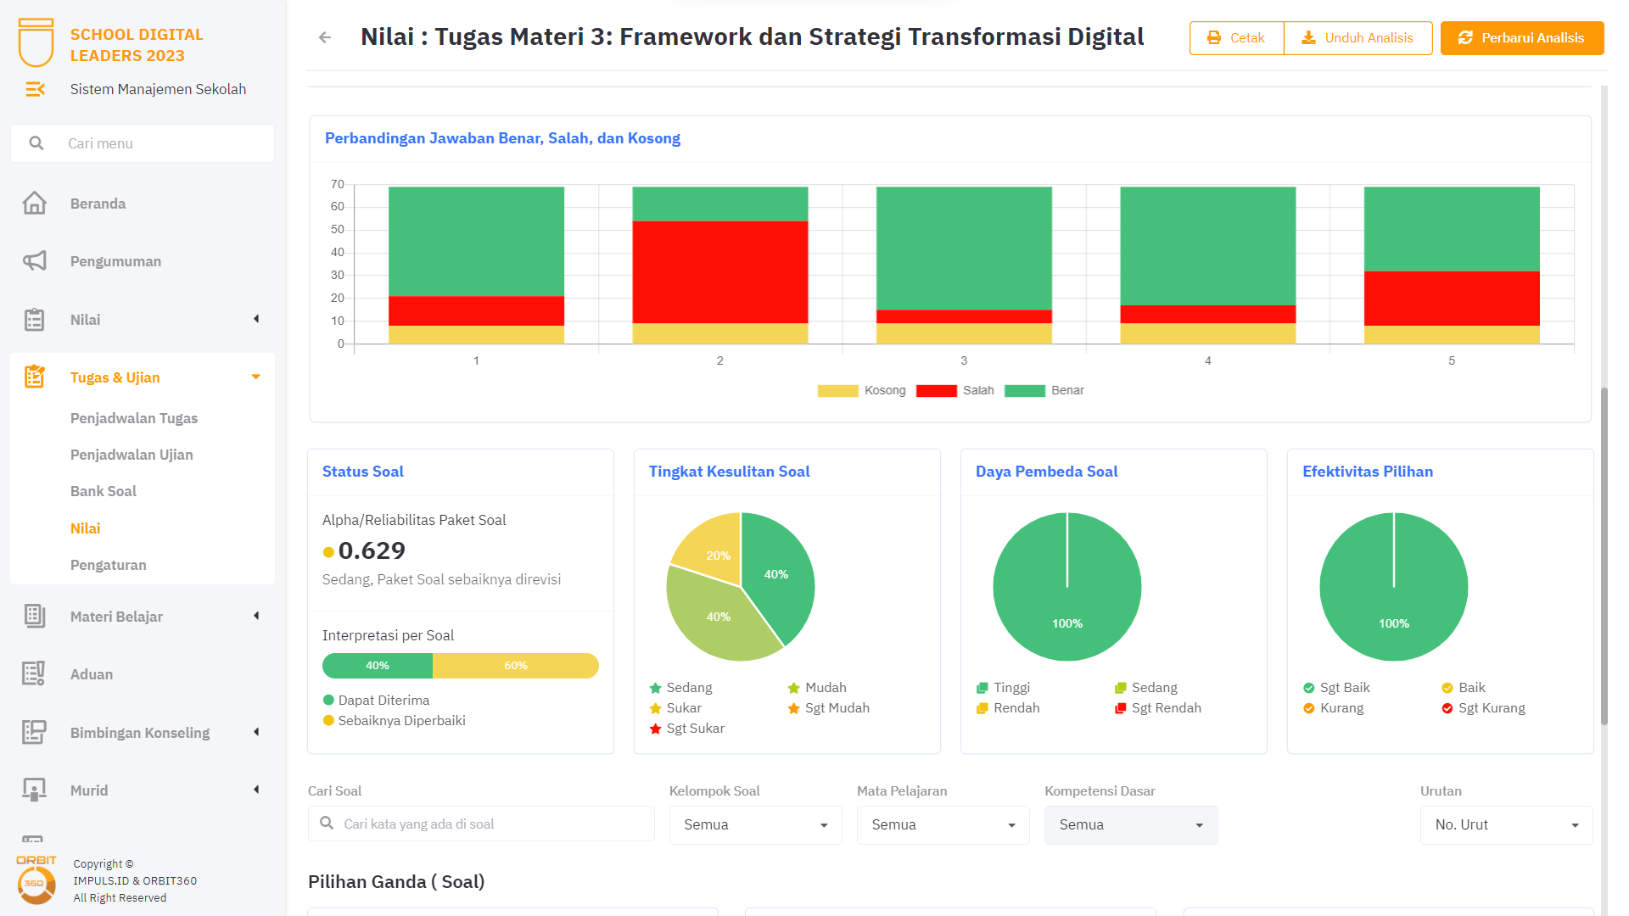Open Beranda home icon
Viewport: 1629px width, 916px height.
(35, 204)
